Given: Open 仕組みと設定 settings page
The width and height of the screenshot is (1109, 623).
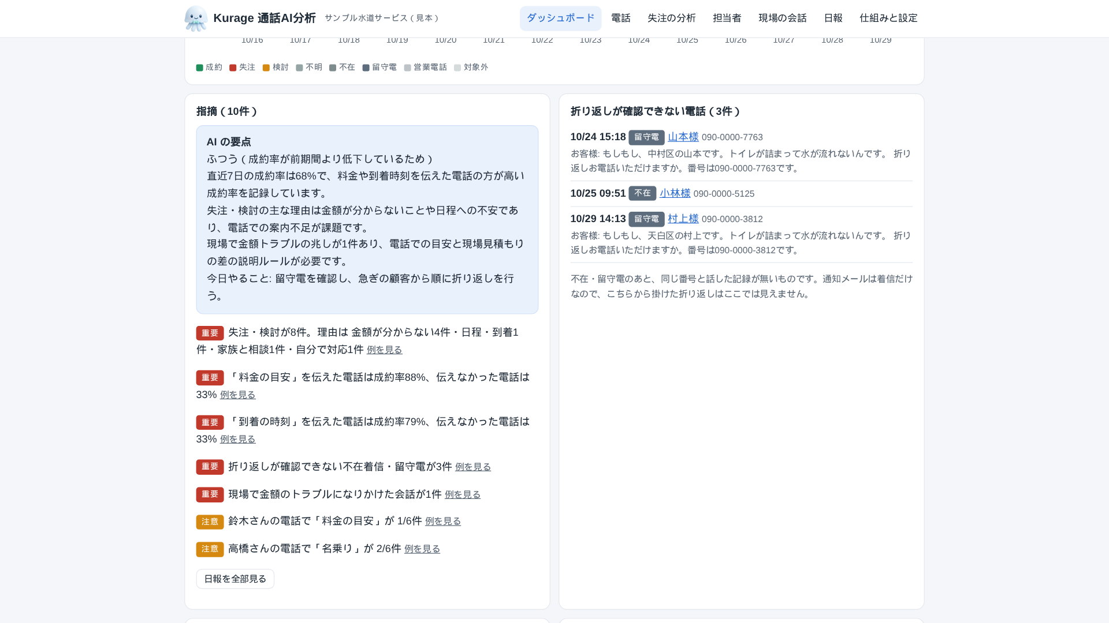Looking at the screenshot, I should (888, 18).
